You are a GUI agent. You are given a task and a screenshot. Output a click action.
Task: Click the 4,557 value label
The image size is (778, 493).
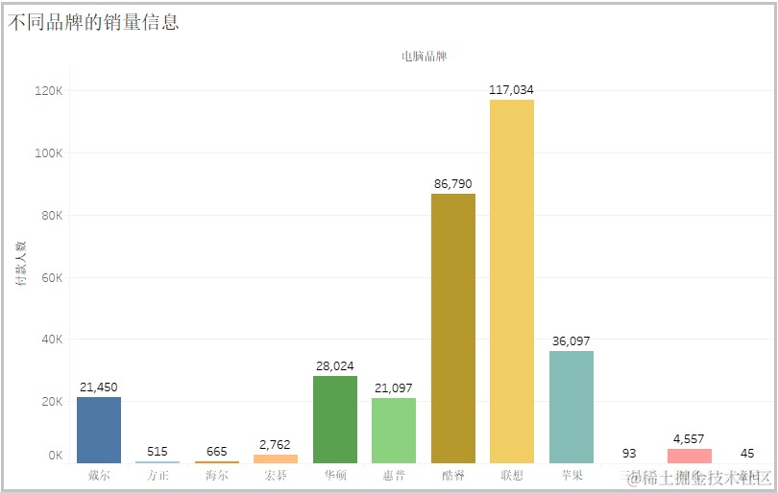pyautogui.click(x=689, y=439)
